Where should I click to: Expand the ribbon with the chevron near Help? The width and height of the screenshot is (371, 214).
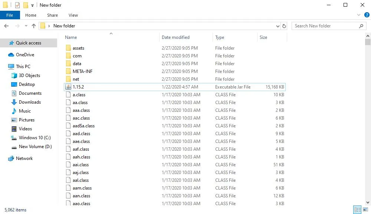coord(358,15)
